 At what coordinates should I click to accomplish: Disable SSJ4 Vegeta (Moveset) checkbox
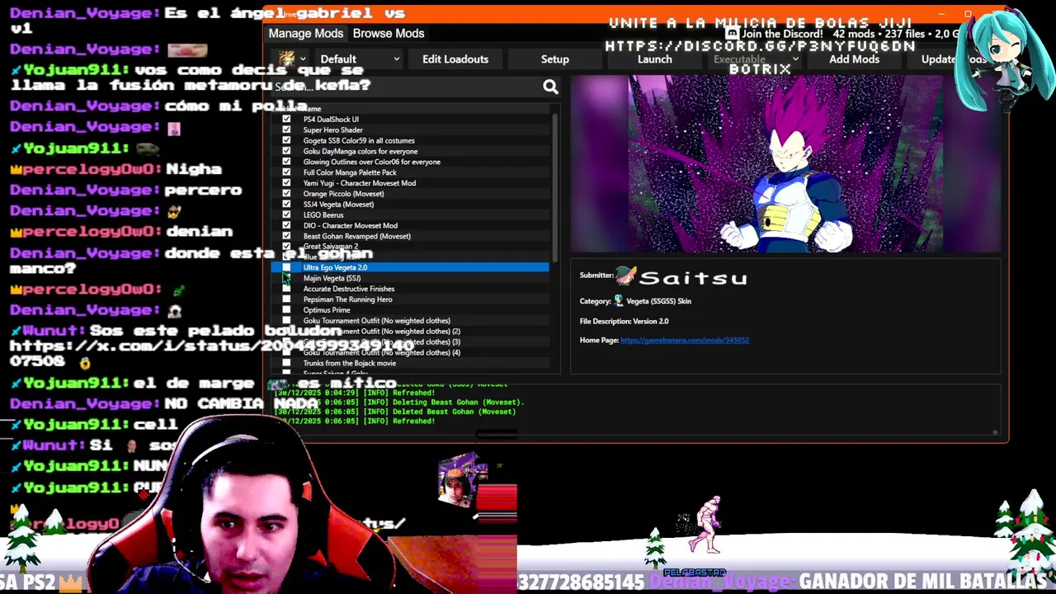click(286, 205)
